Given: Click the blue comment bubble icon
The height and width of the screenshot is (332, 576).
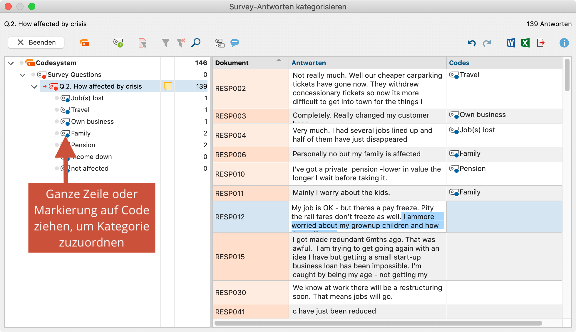Looking at the screenshot, I should pos(235,43).
